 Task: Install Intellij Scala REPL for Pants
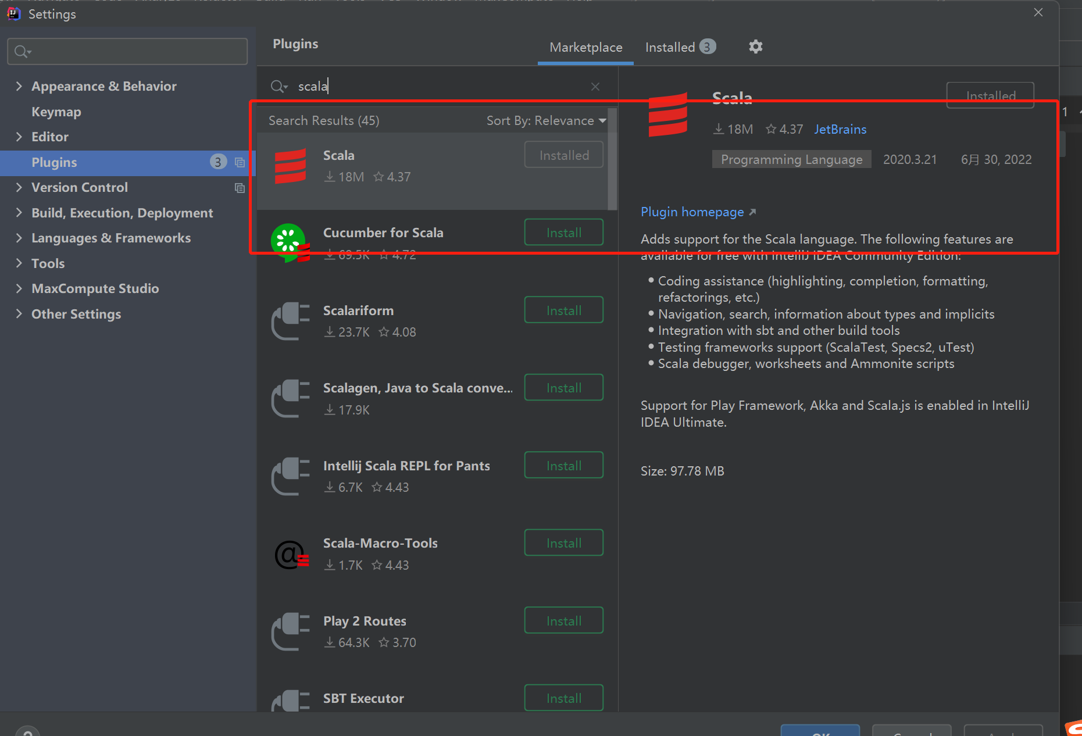(563, 466)
